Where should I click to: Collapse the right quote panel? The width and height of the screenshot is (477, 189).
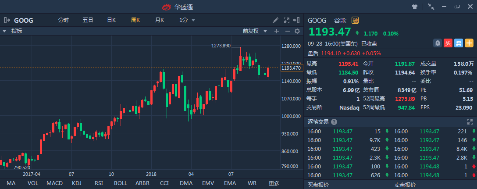pos(296,21)
